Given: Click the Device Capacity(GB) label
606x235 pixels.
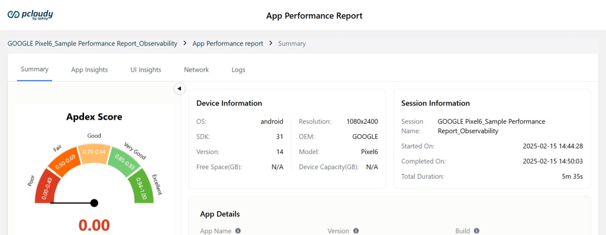Looking at the screenshot, I should [329, 167].
